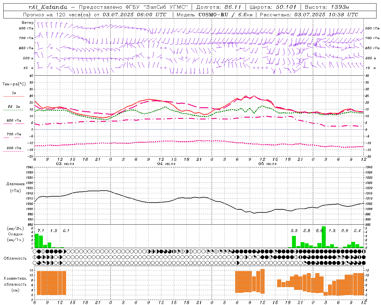Click the Высота: 1393м header field
Screen dimensions: 381x305
tap(327, 7)
